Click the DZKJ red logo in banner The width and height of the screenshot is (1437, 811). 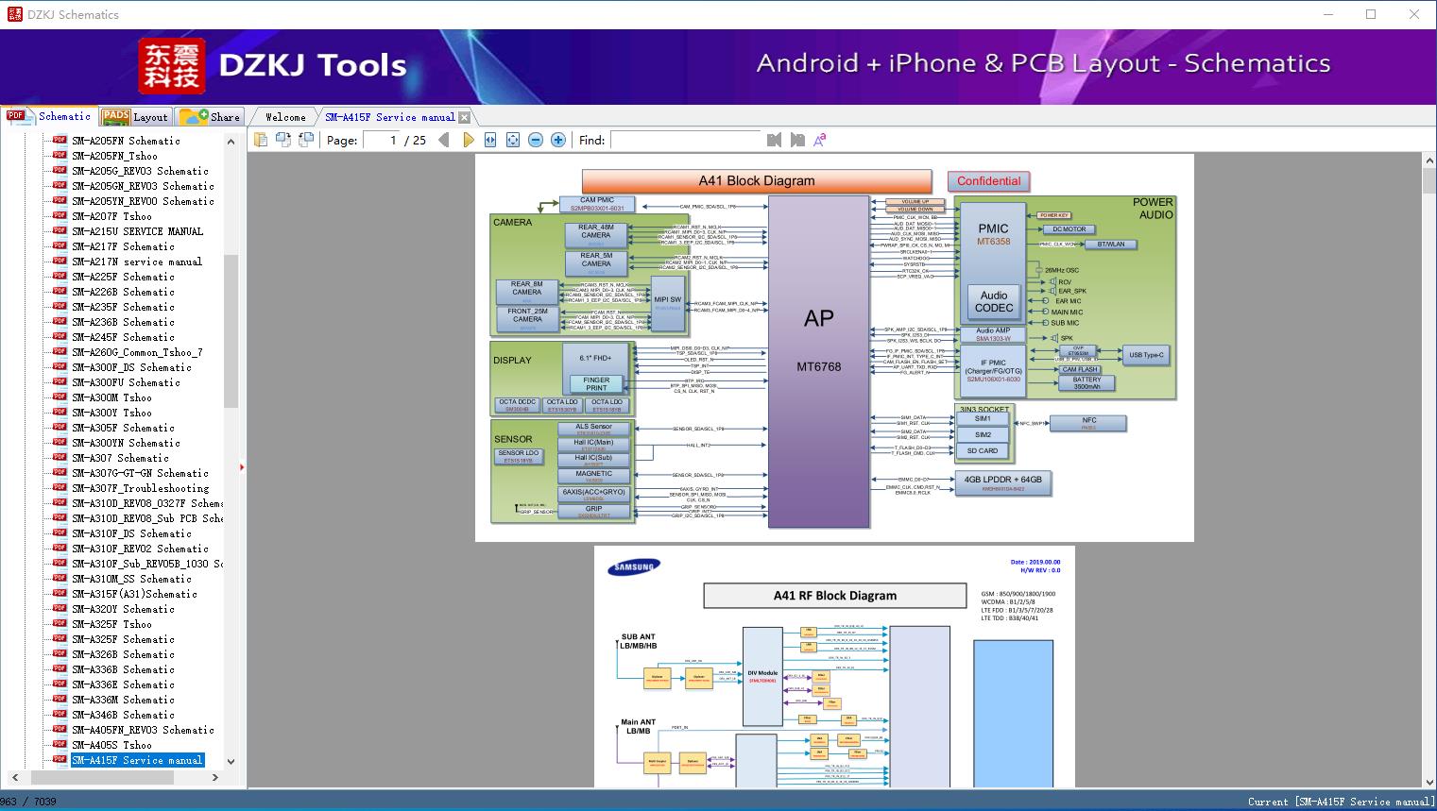coord(172,66)
